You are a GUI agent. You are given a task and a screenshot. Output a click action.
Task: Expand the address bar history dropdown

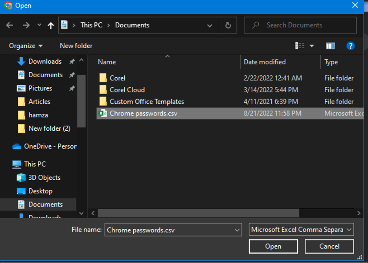[x=210, y=25]
